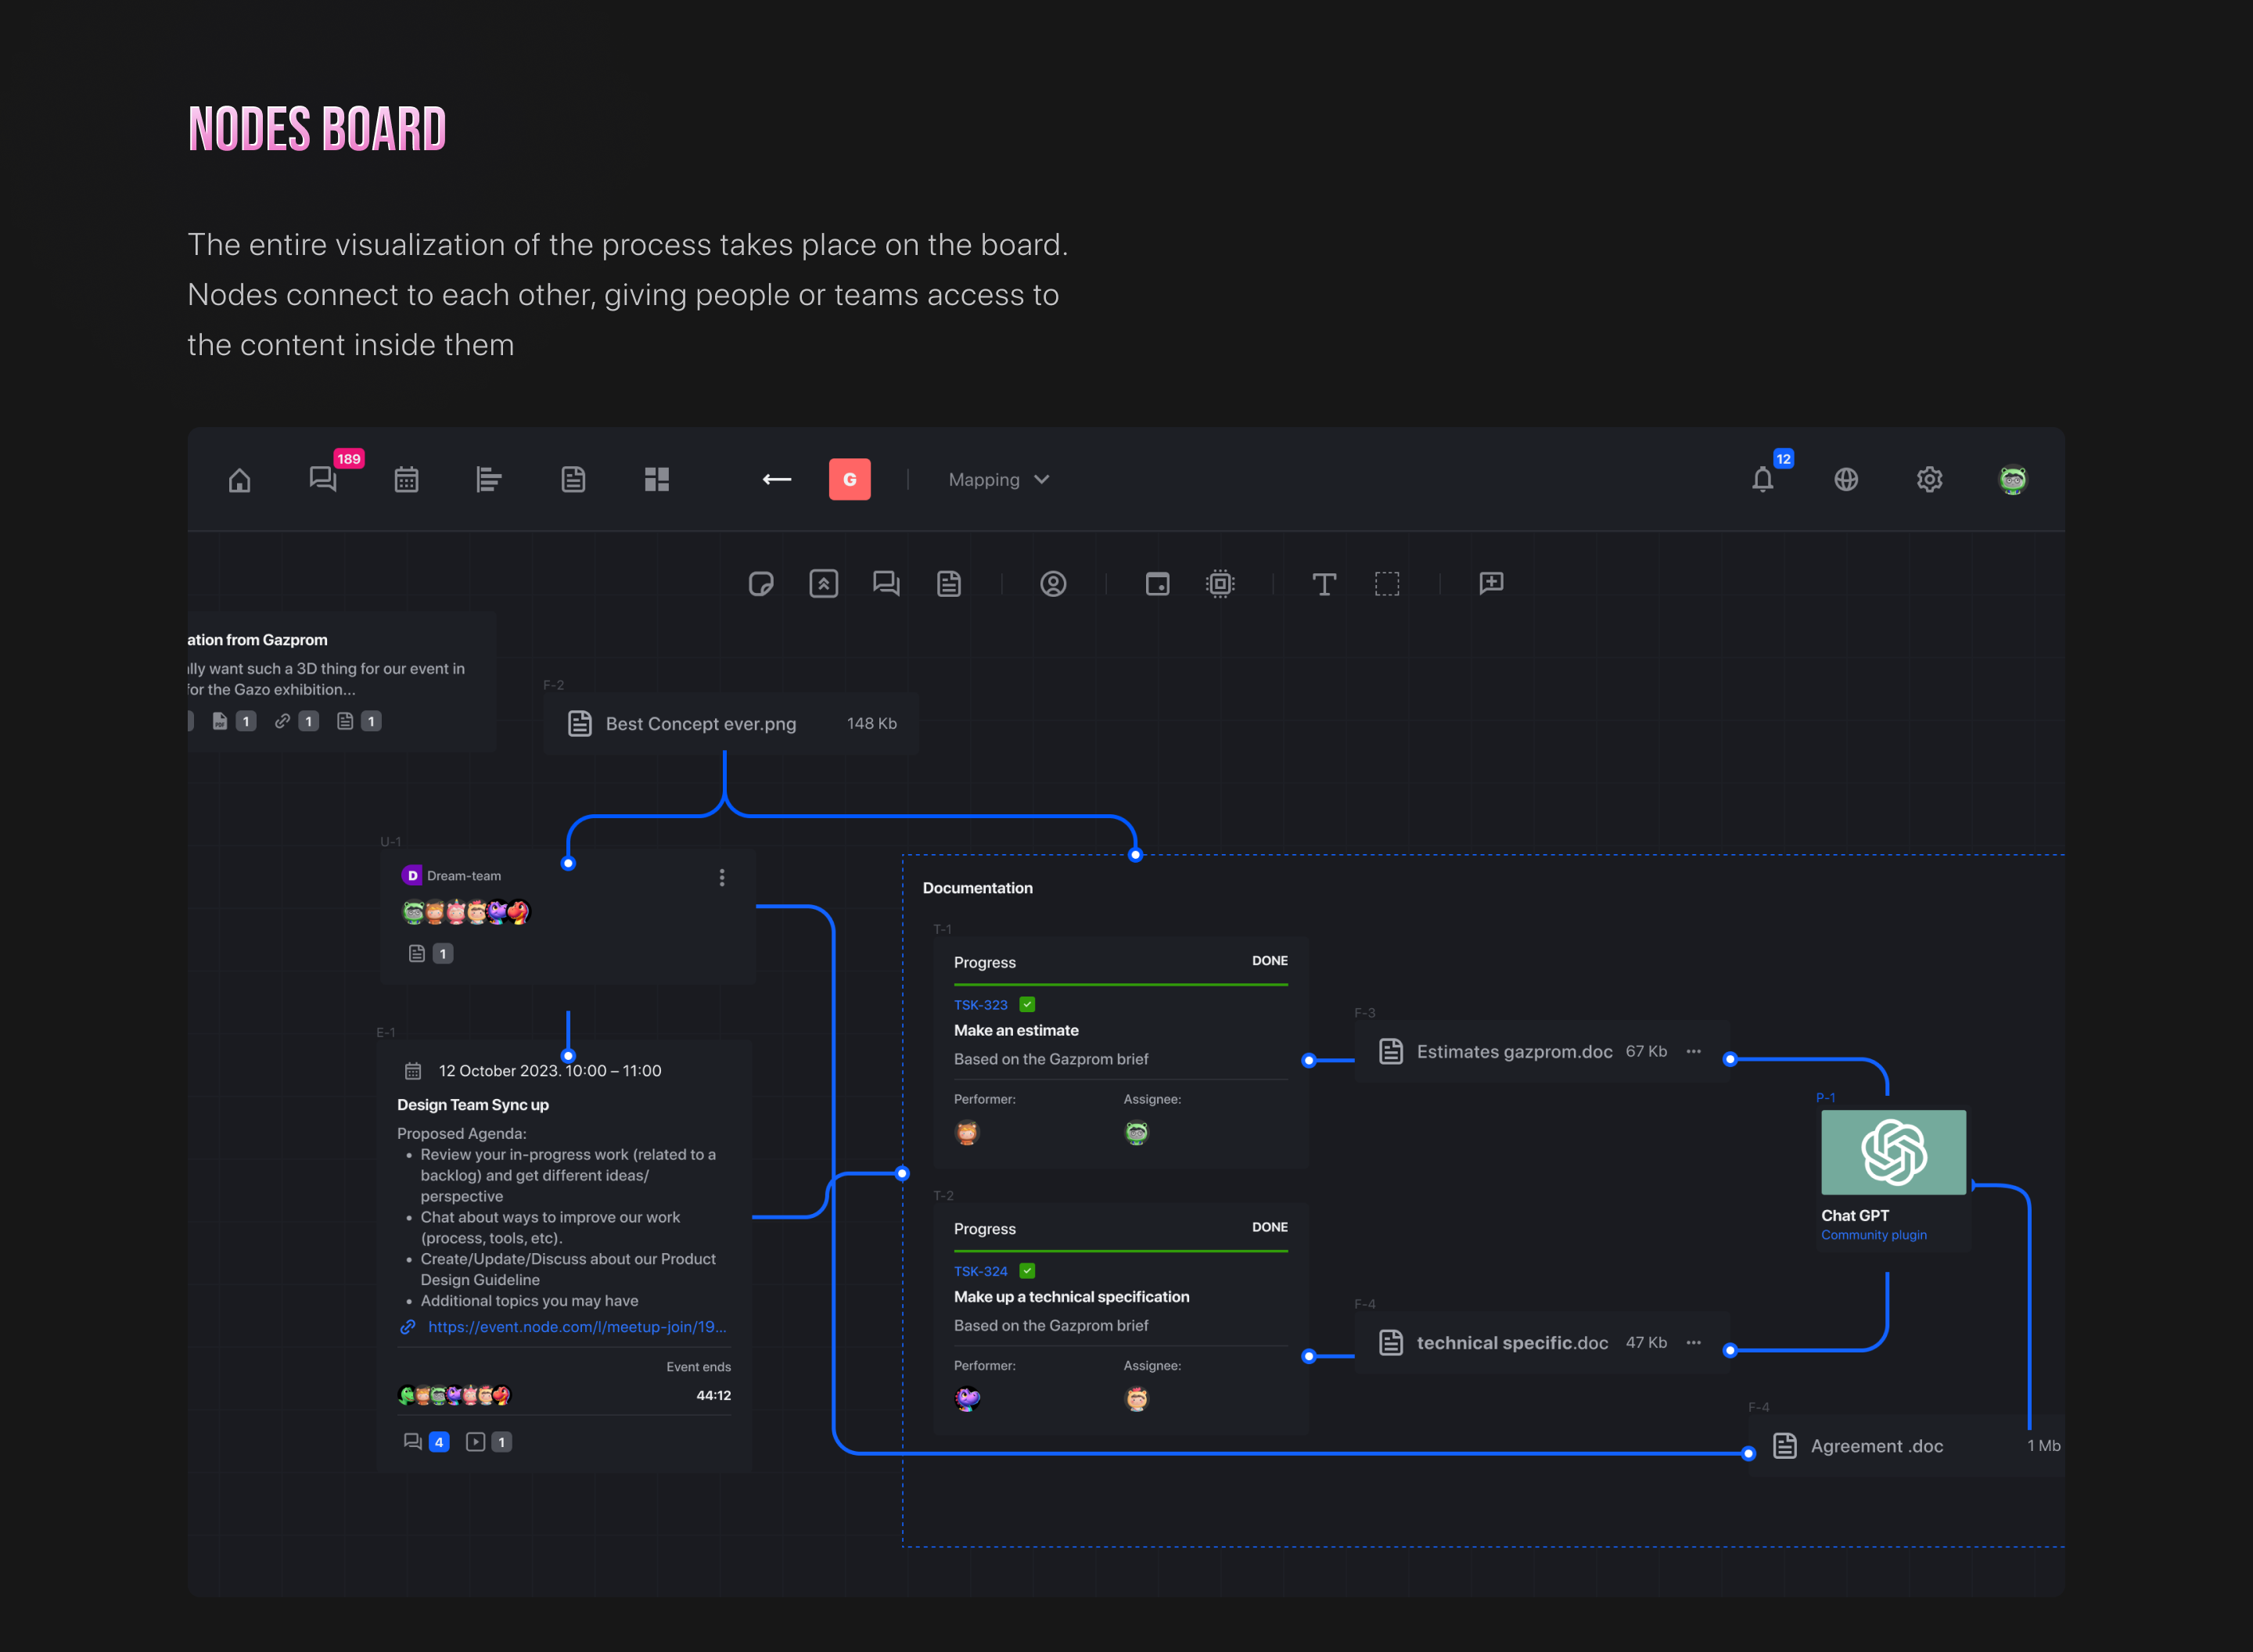Select the sticky note tool

761,584
